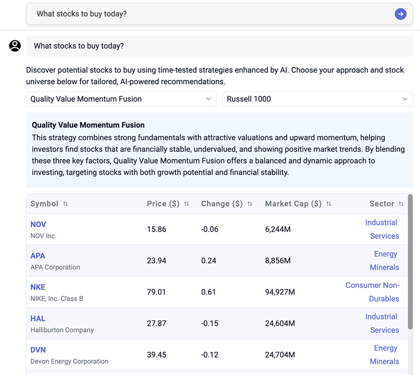420x375 pixels.
Task: Click Industrial Services sector for NOV
Action: point(382,230)
